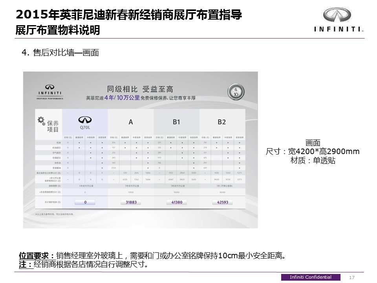Click the subtitle 展厅布置物料说明
The image size is (377, 283).
(57, 30)
